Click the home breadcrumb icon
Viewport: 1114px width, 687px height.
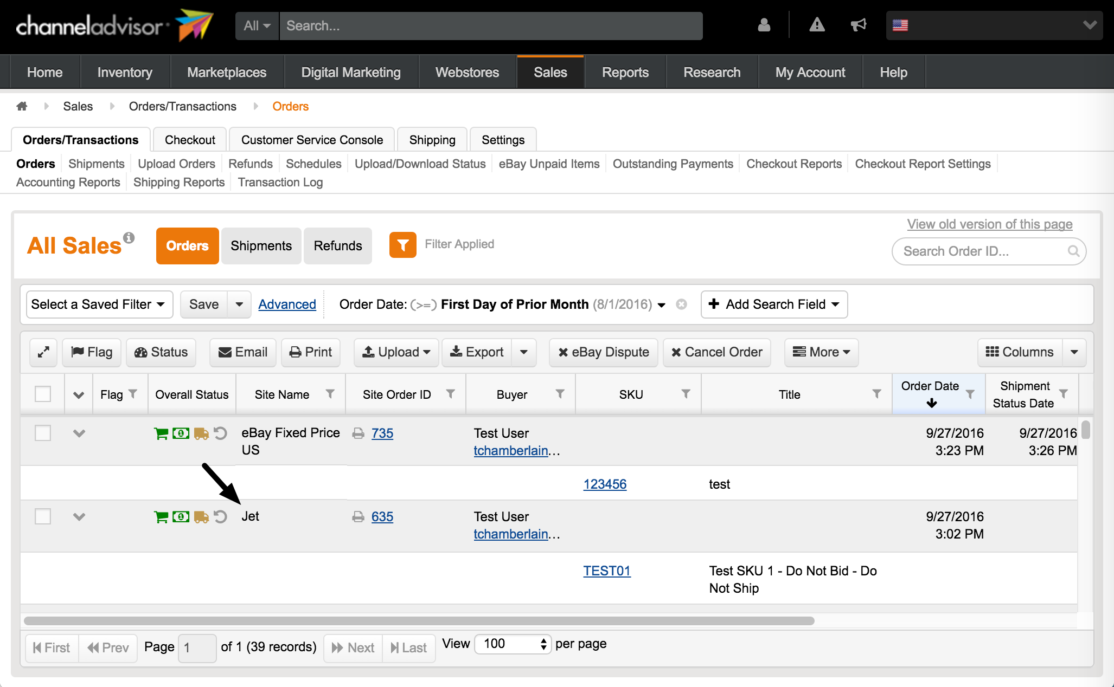pos(22,106)
